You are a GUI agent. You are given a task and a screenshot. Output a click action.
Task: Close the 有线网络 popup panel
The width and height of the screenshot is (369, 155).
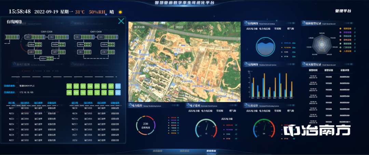tap(121, 22)
